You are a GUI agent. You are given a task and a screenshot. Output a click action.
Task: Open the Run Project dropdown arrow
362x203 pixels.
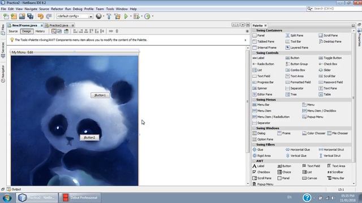(x=131, y=16)
